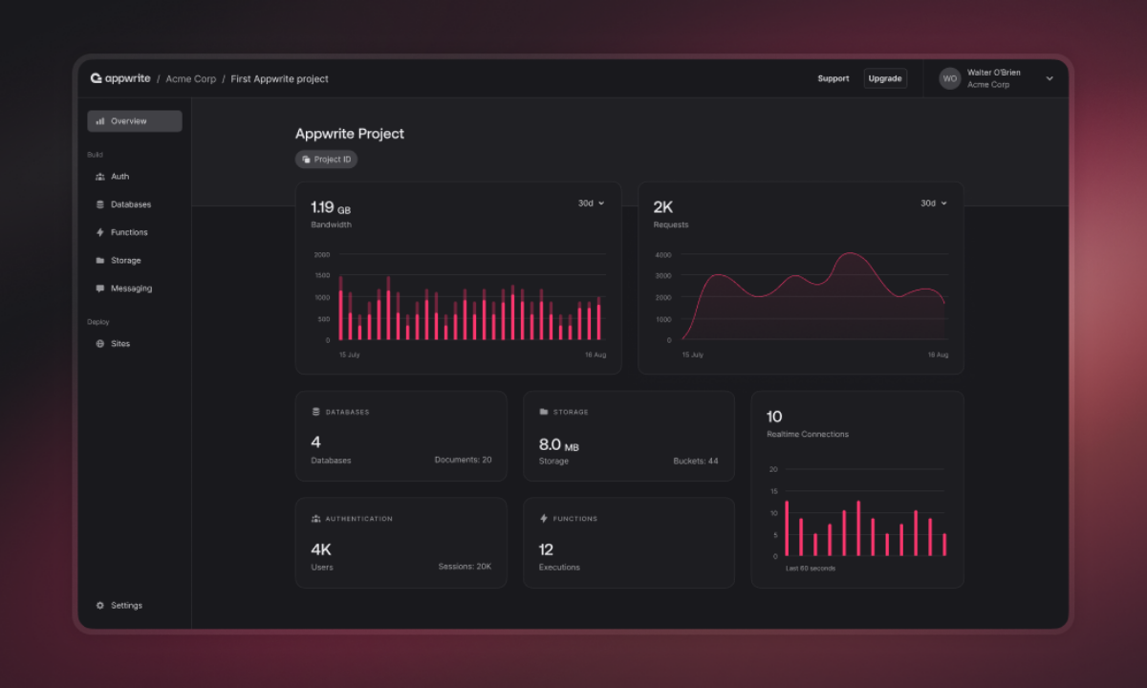Image resolution: width=1147 pixels, height=688 pixels.
Task: Click the 4K Users value
Action: 321,549
